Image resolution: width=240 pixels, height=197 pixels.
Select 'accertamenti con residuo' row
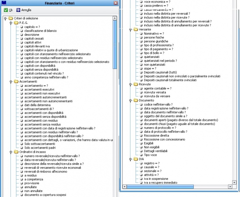click(41, 121)
